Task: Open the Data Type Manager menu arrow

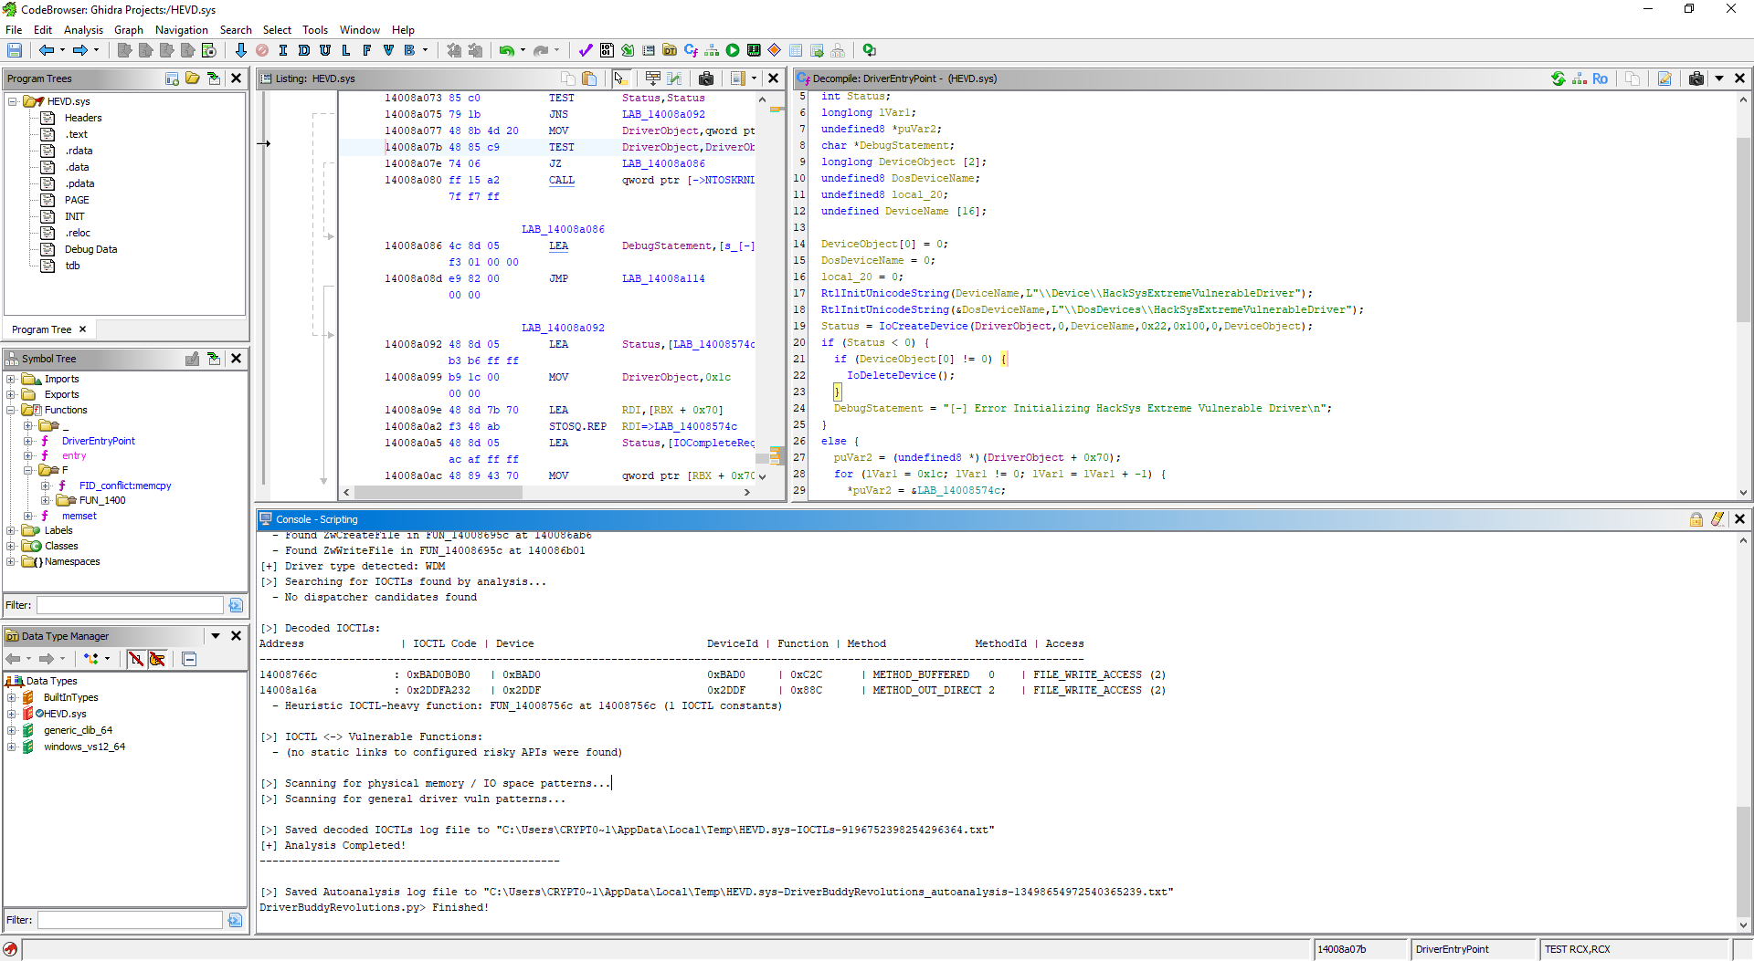Action: click(216, 636)
